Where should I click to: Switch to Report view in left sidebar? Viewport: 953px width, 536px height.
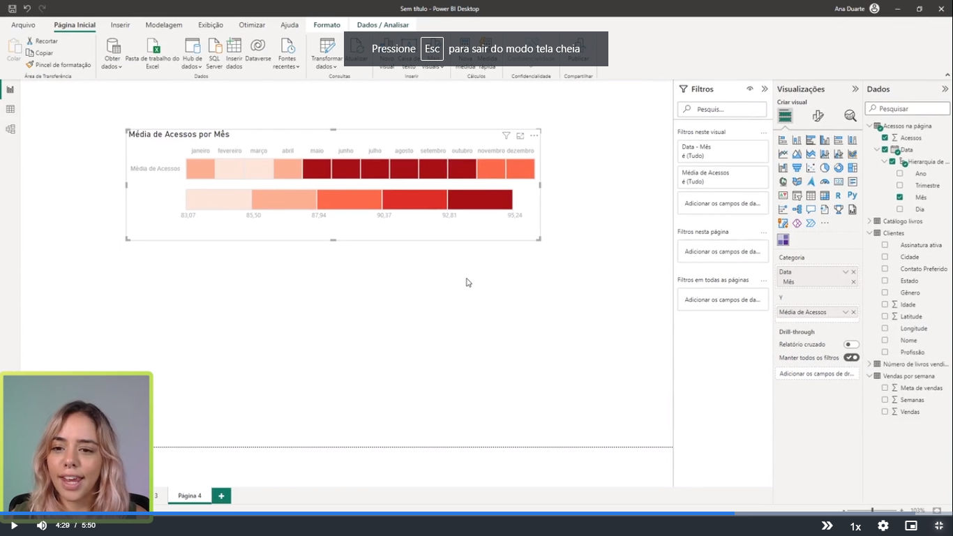10,89
